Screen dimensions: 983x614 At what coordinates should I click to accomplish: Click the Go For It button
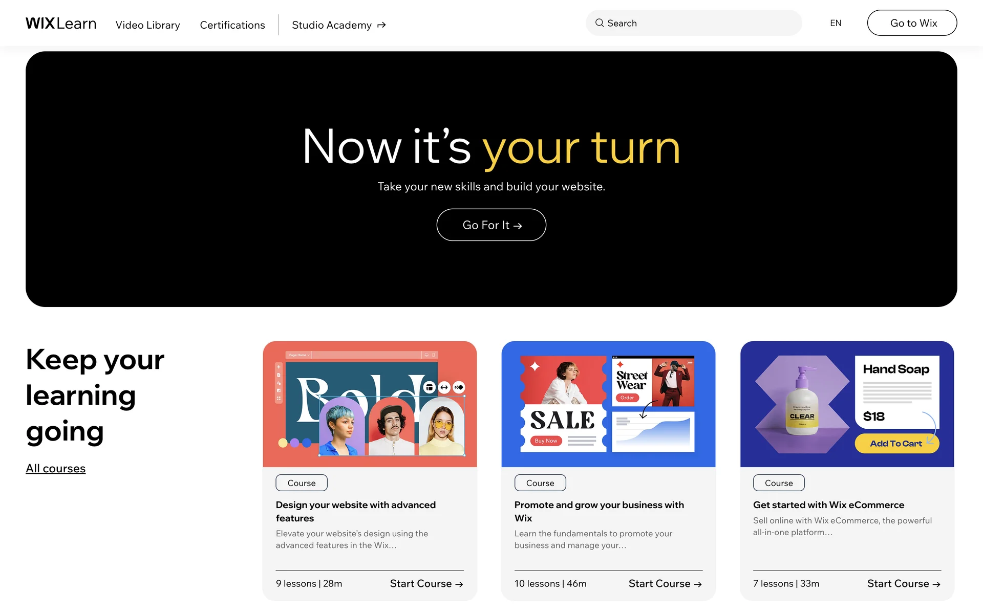point(491,225)
